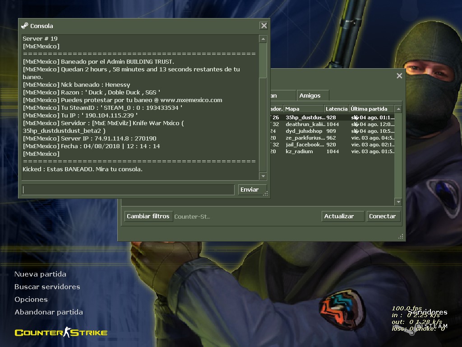Click the server list scroll up arrow
Image resolution: width=462 pixels, height=347 pixels.
tap(398, 109)
